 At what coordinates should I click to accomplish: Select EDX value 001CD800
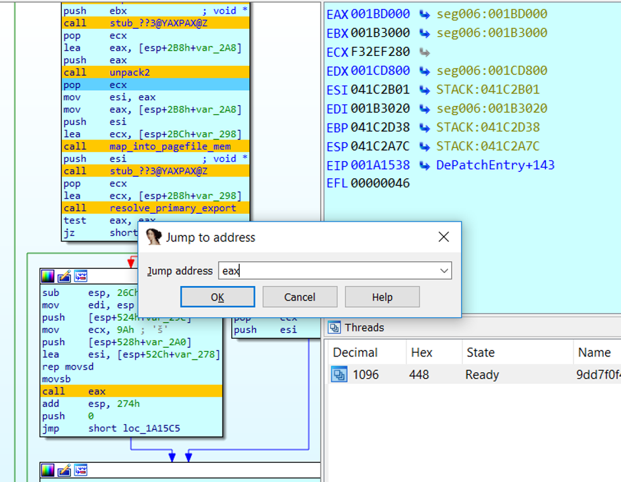[380, 71]
